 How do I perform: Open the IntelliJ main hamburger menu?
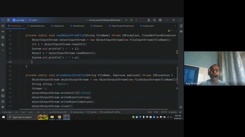point(8,20)
